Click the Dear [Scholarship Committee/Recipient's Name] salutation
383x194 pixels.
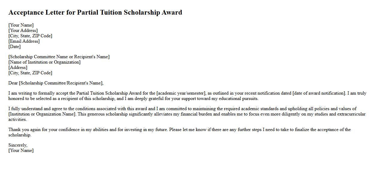(x=56, y=83)
